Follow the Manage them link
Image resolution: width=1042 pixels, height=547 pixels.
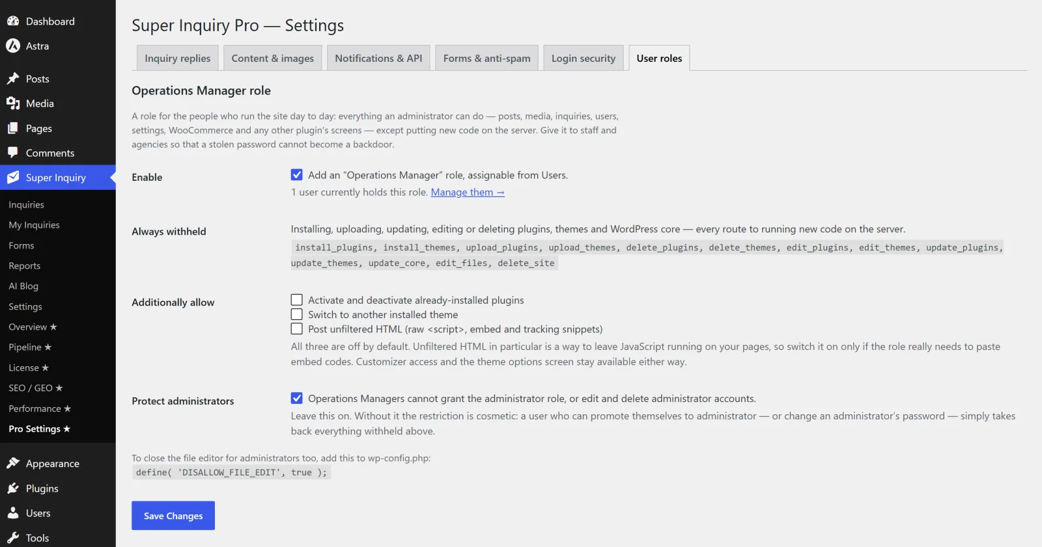click(x=468, y=193)
